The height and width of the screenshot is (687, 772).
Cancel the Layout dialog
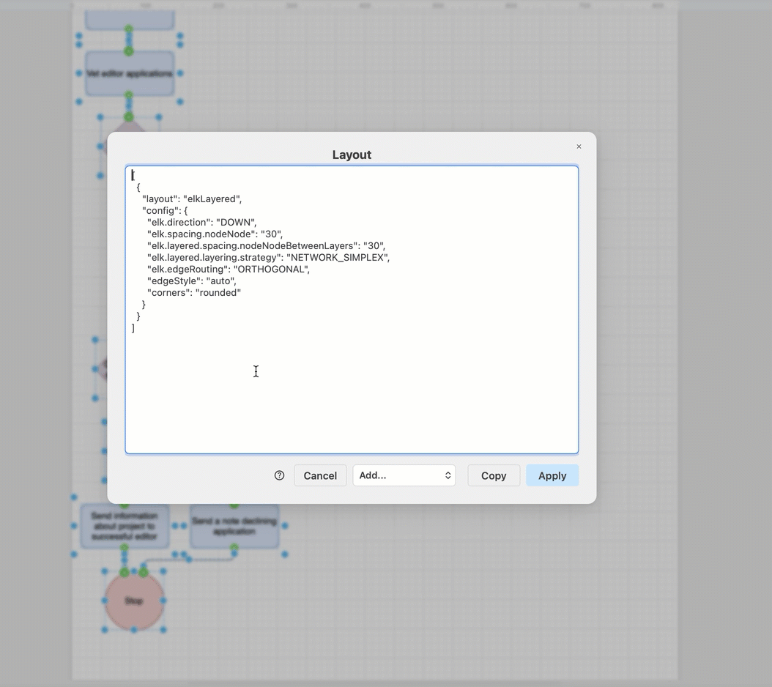coord(320,475)
